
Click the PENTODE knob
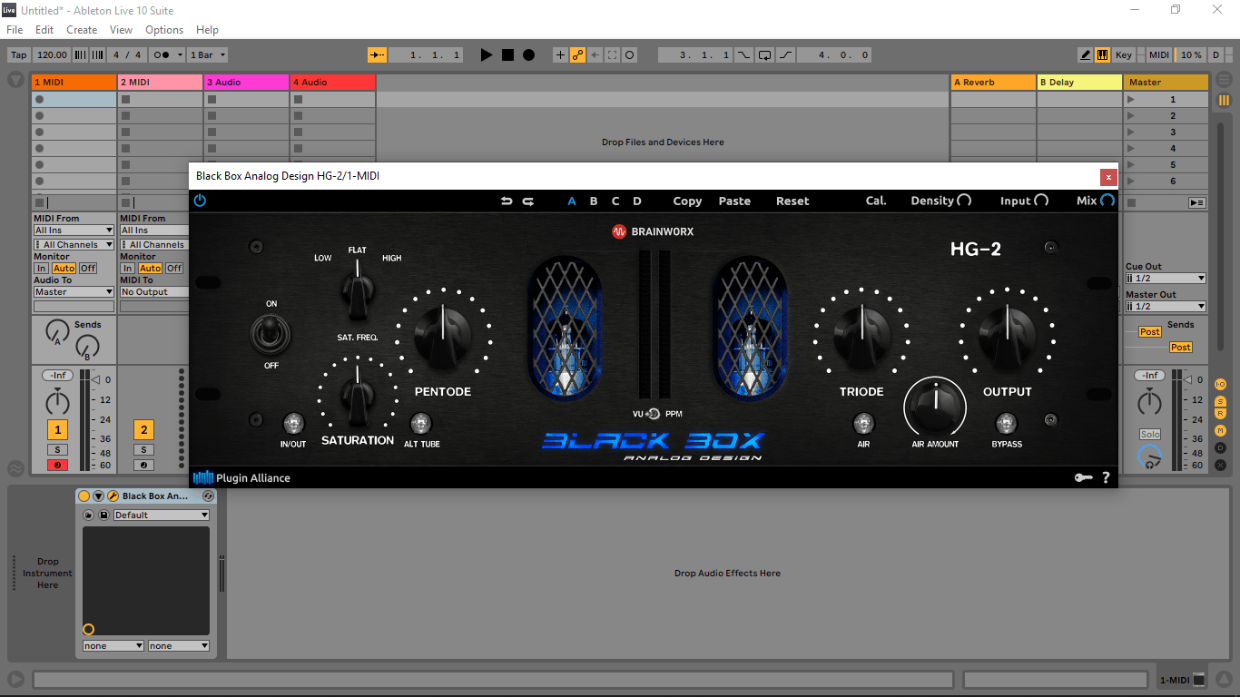pyautogui.click(x=443, y=336)
